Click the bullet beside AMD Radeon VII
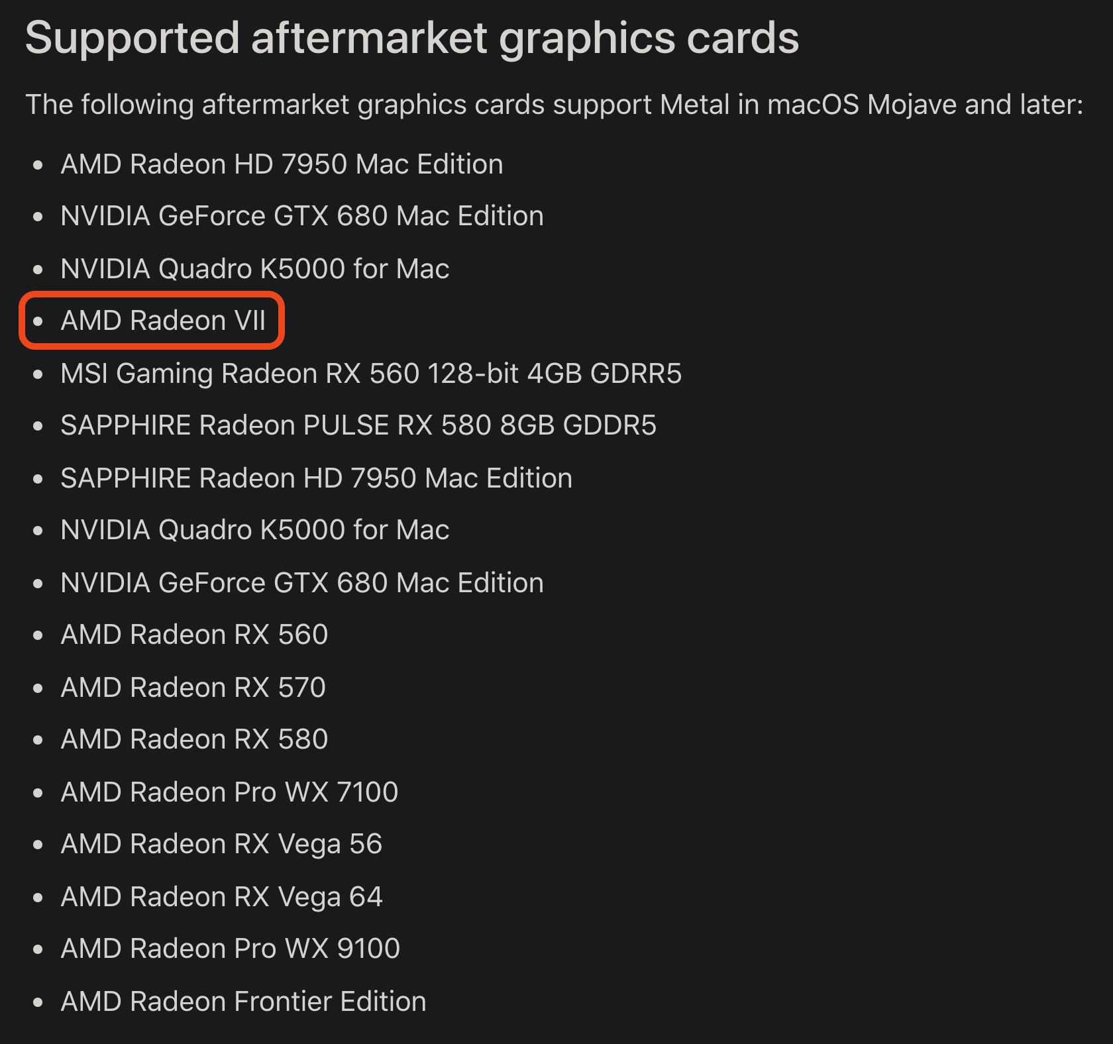 pyautogui.click(x=38, y=321)
